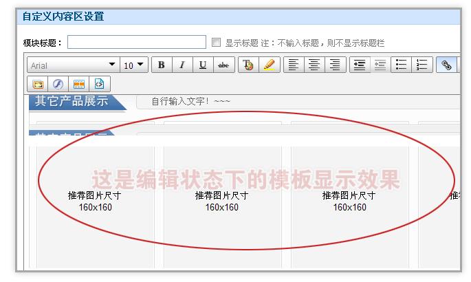Image resolution: width=471 pixels, height=282 pixels.
Task: Increase paragraph indent
Action: (359, 65)
